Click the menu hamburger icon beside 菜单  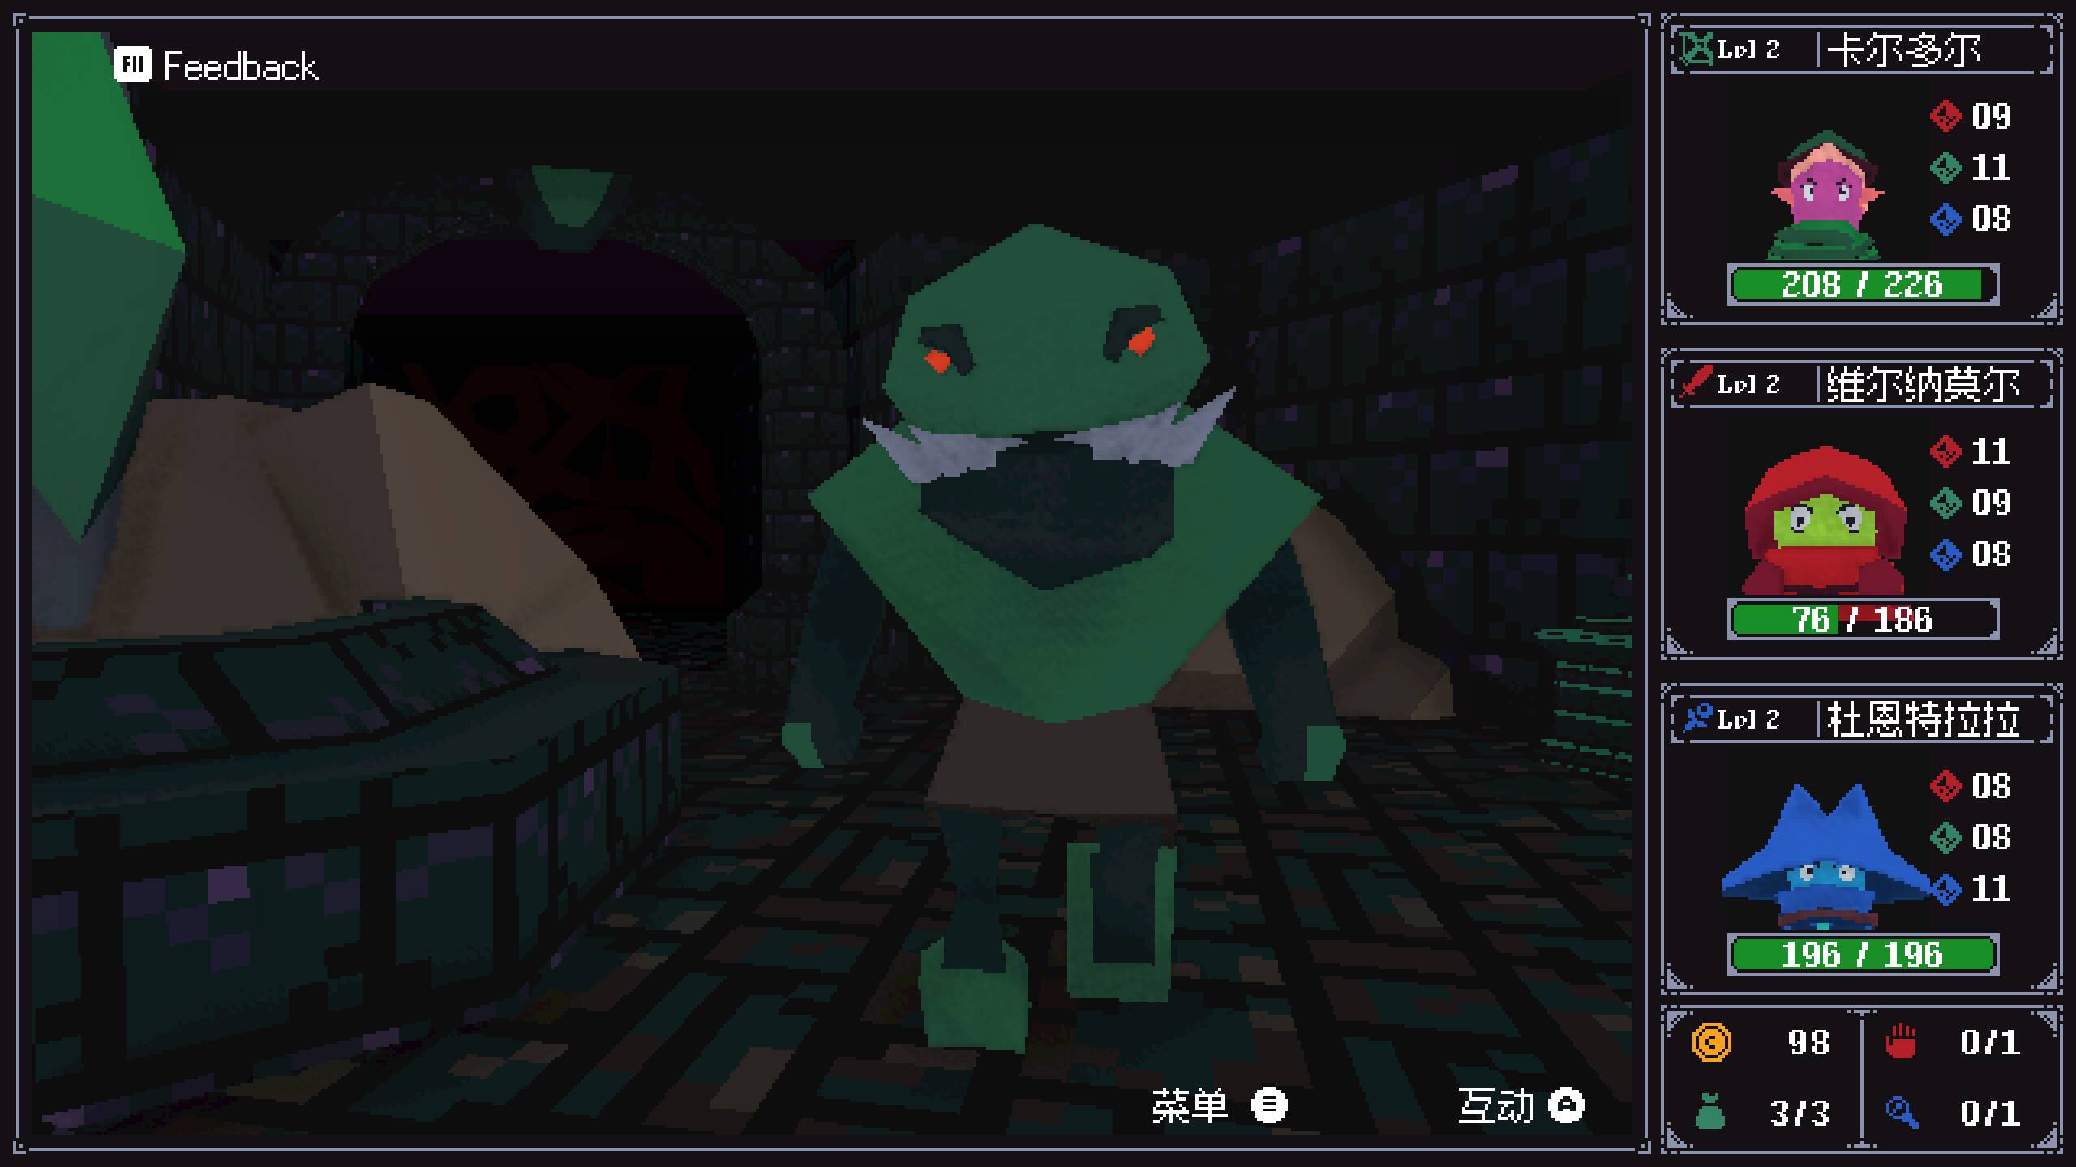1269,1105
